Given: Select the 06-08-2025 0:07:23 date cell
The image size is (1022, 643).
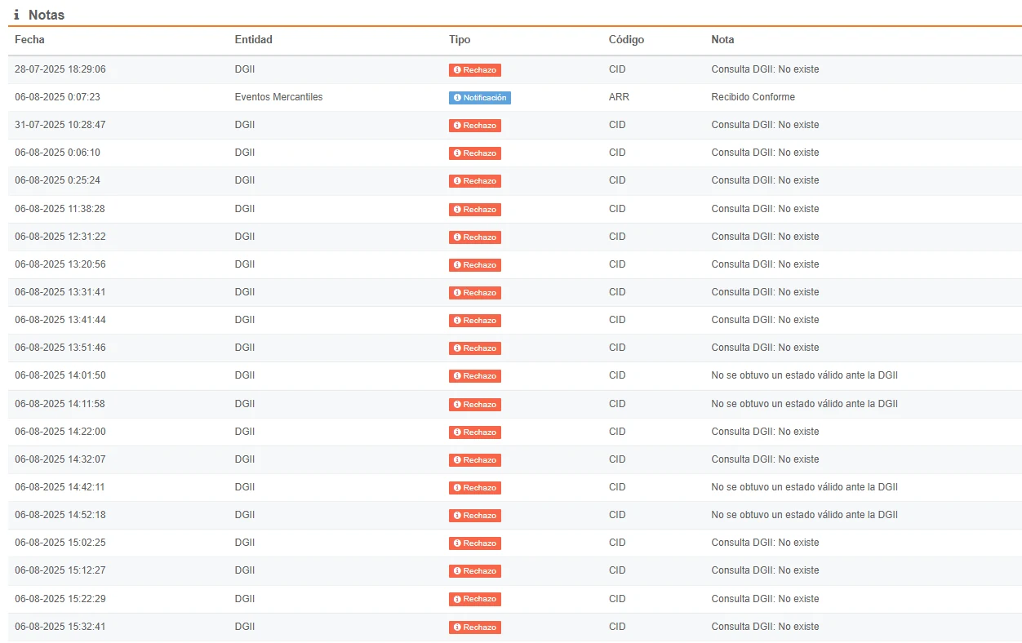Looking at the screenshot, I should [57, 97].
